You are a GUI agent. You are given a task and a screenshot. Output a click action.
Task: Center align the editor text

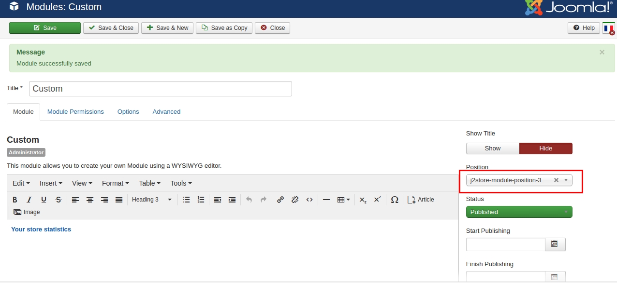pos(90,200)
